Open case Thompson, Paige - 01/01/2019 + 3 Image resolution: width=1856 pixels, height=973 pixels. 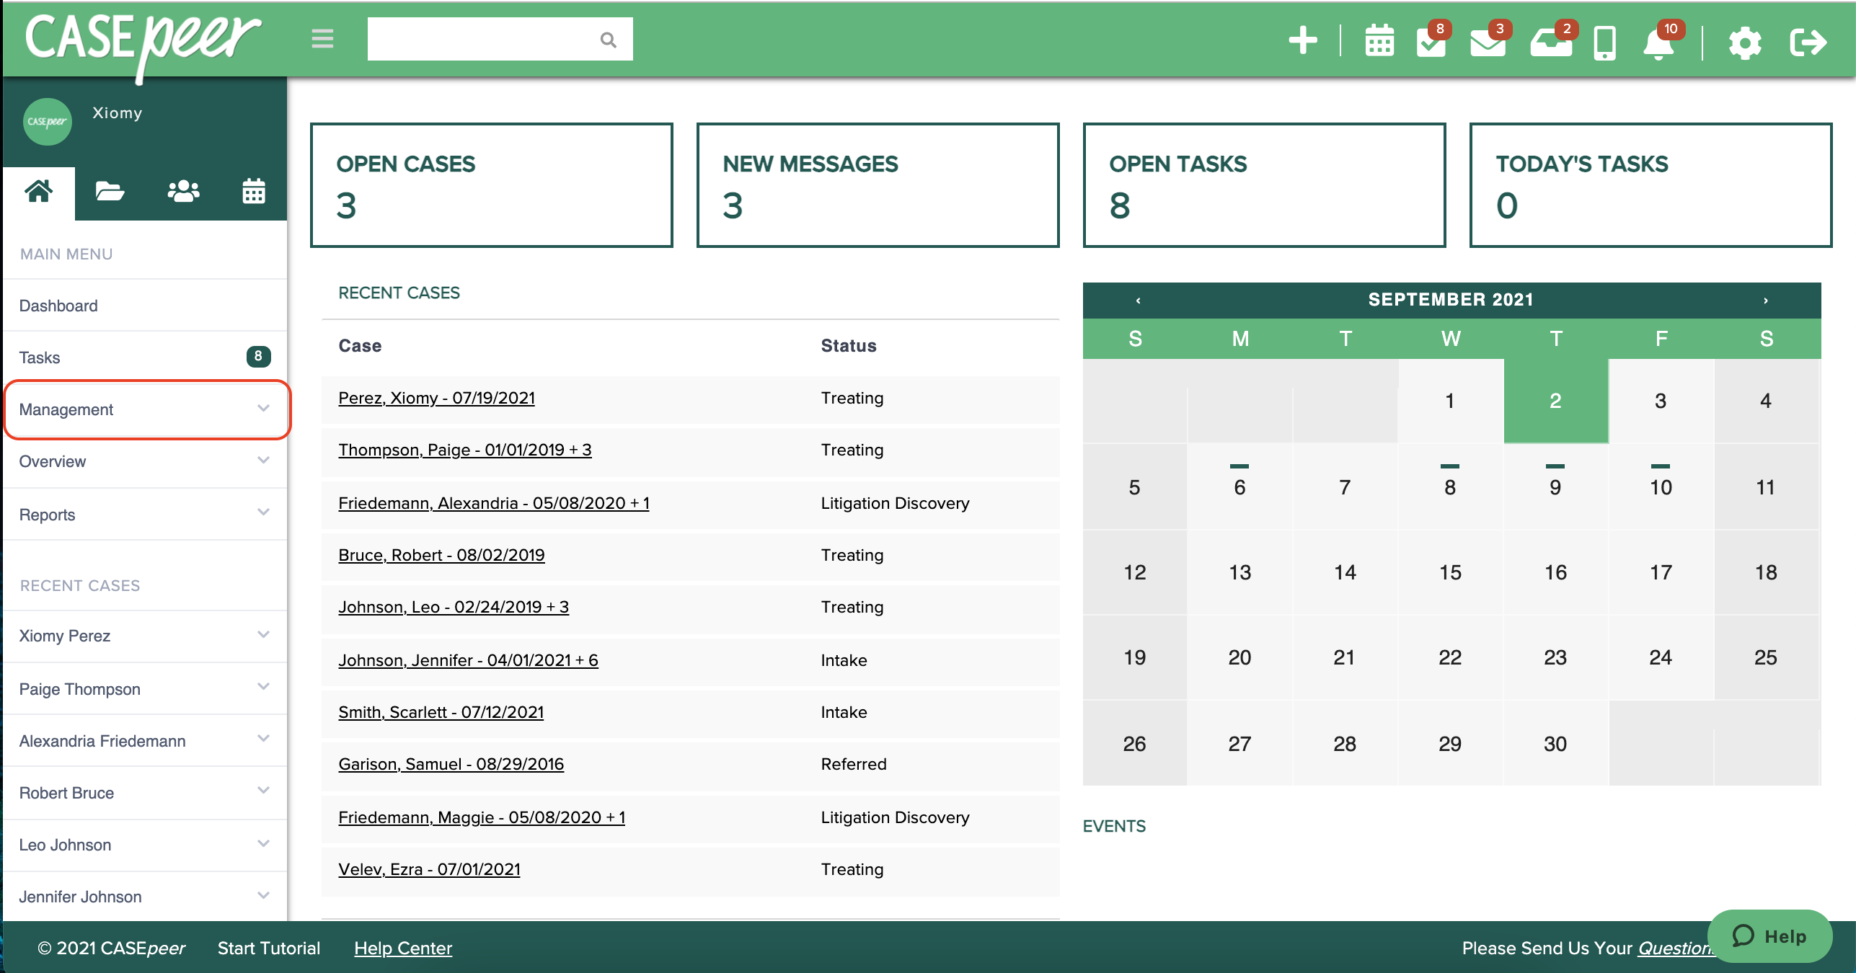coord(465,450)
